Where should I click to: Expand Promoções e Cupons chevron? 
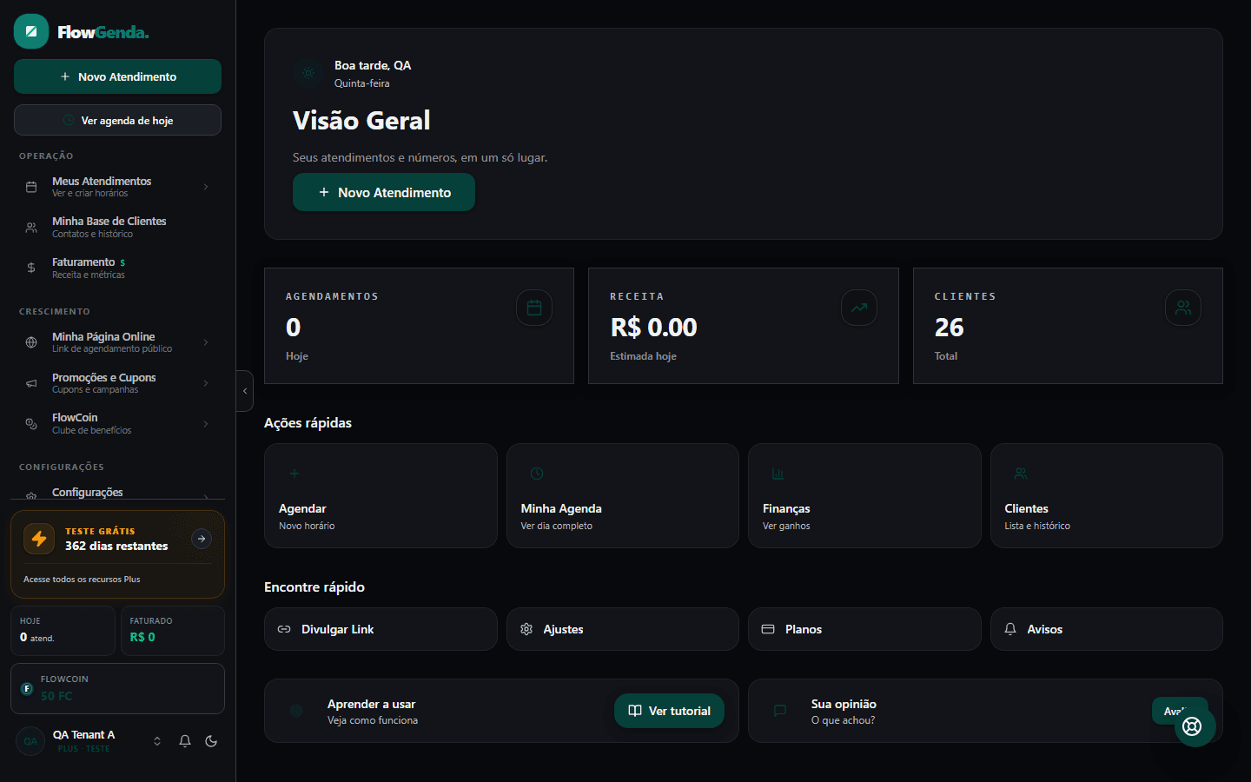coord(206,383)
